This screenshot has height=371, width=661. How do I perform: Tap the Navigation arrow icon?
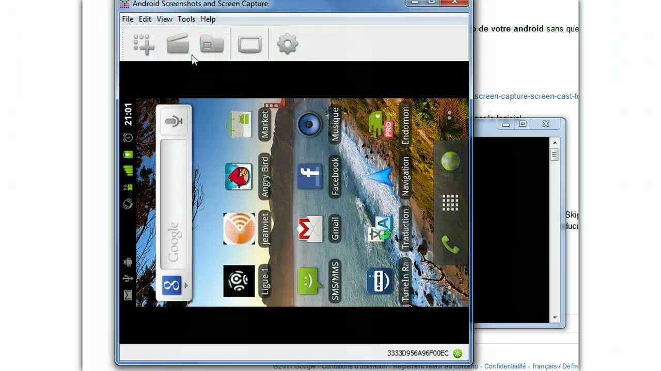[x=380, y=177]
